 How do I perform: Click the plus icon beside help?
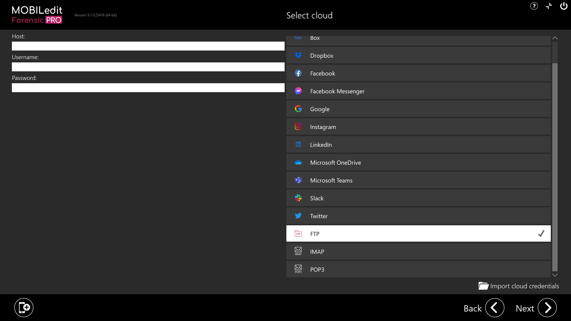(549, 6)
